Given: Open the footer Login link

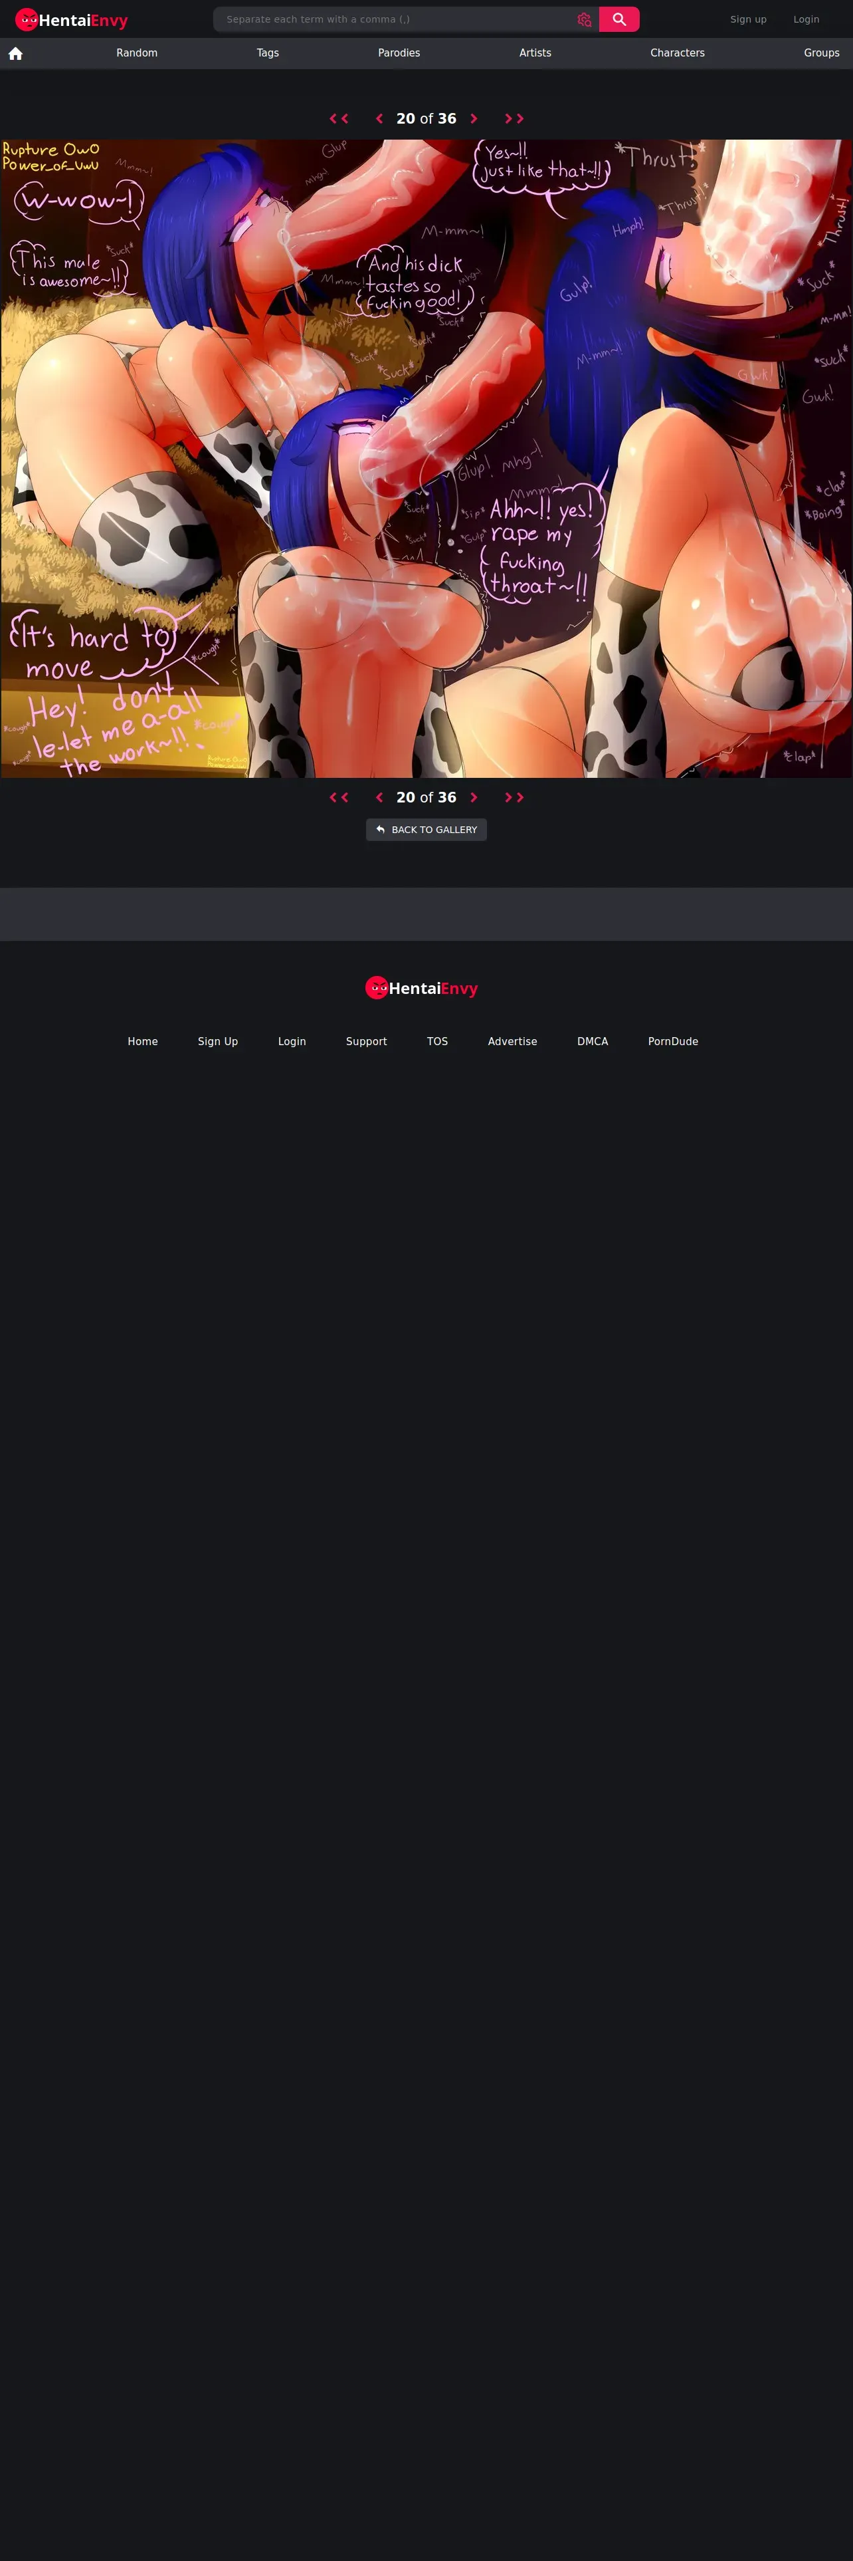Looking at the screenshot, I should coord(292,1041).
